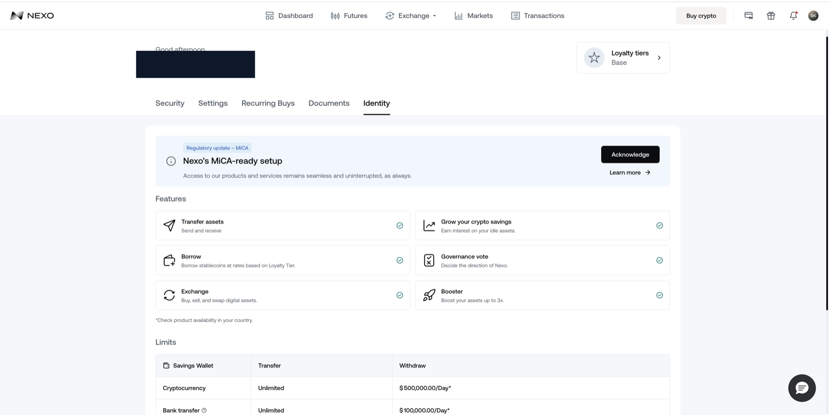The width and height of the screenshot is (829, 415).
Task: Click the Cryptocurrency row label
Action: [184, 388]
